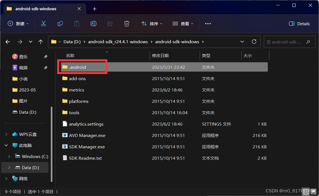The width and height of the screenshot is (319, 196).
Task: Open a new tab with the plus button
Action: tap(95, 9)
